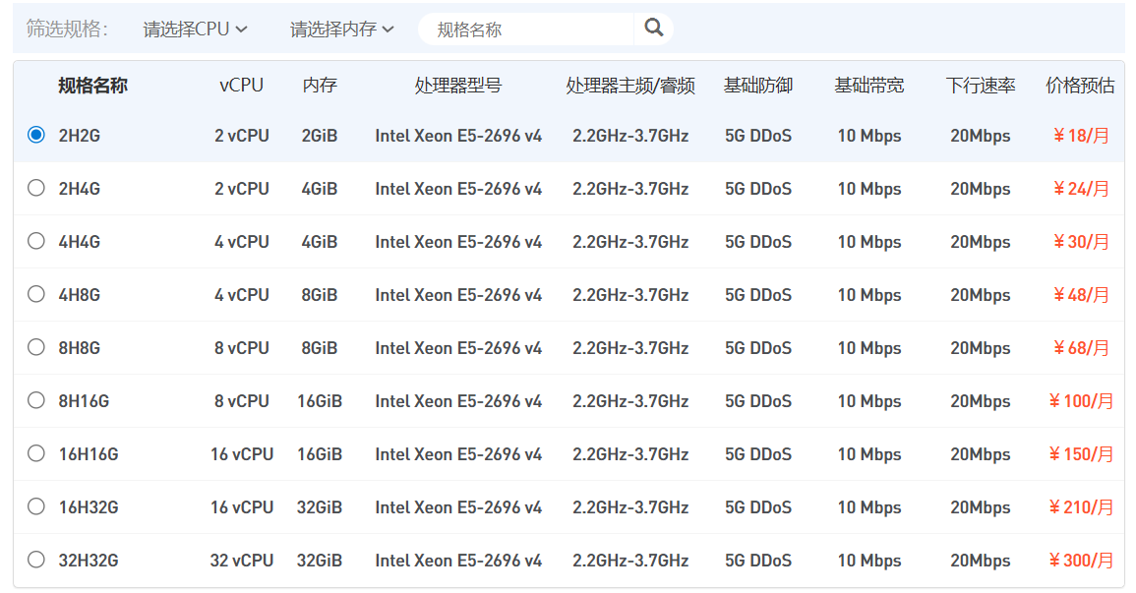The height and width of the screenshot is (593, 1136).
Task: Select the 4H8G radio button
Action: 36,294
